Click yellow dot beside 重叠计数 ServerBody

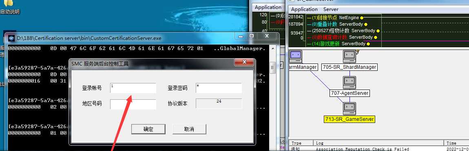click(365, 24)
